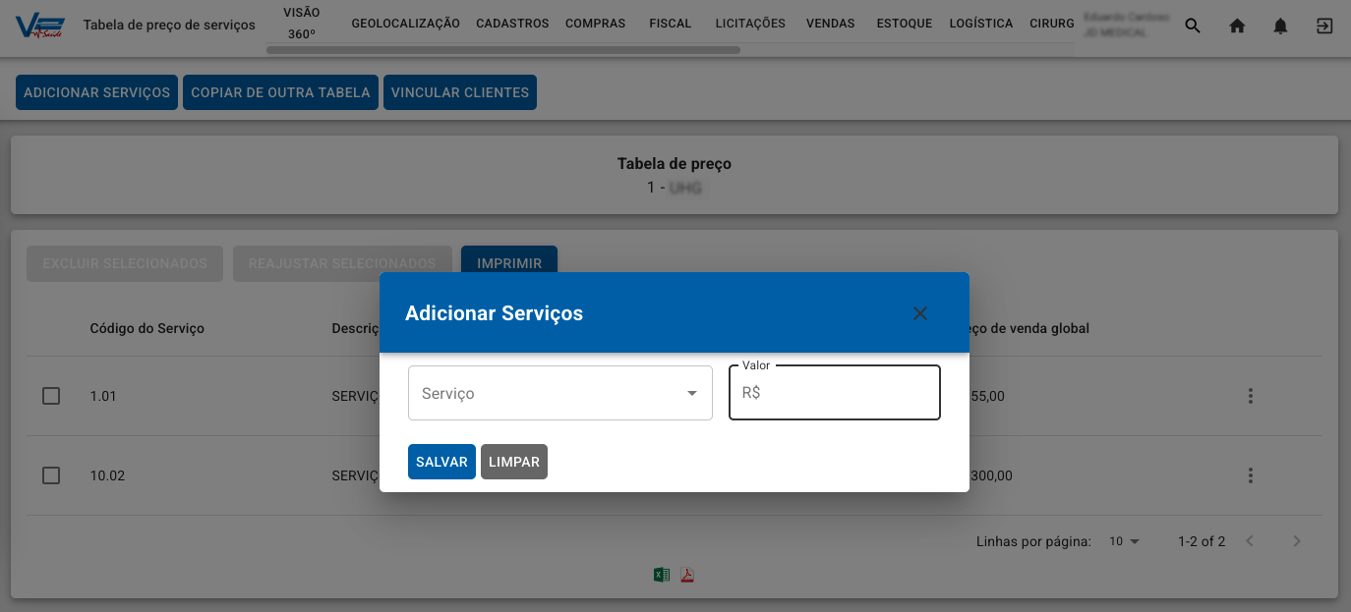This screenshot has height=612, width=1351.
Task: Click the Limpar button
Action: pos(514,462)
